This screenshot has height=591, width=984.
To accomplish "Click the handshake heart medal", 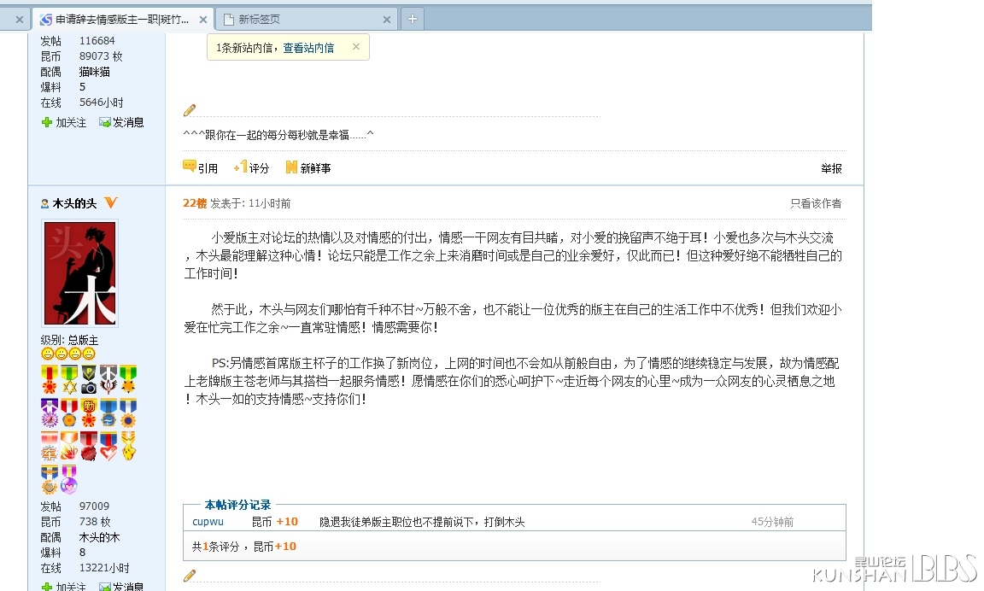I will [x=108, y=447].
